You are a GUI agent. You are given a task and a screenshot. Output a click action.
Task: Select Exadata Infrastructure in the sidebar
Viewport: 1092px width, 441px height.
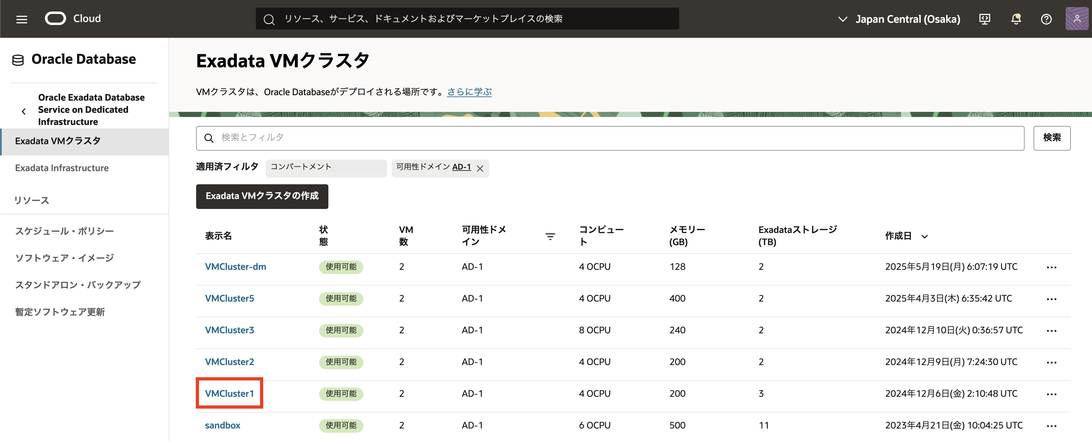click(62, 168)
